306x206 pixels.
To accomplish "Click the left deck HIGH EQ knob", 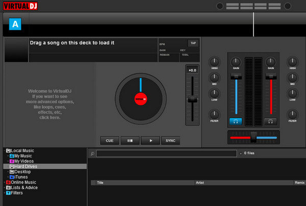I will (215, 61).
